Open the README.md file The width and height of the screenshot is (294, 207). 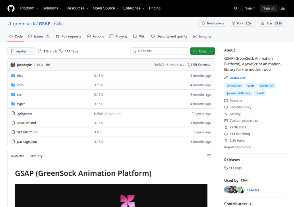click(26, 123)
